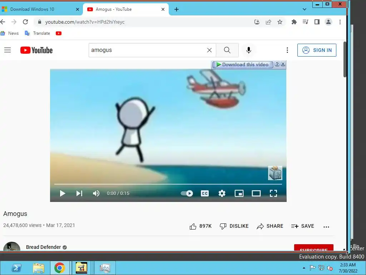The image size is (366, 275).
Task: Open Translate bookmark
Action: click(x=37, y=33)
